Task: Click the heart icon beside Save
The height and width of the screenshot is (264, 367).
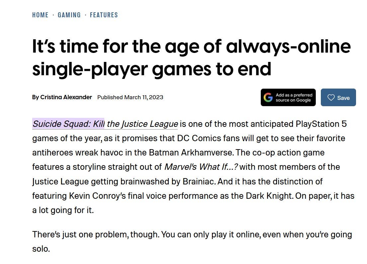Action: [331, 98]
